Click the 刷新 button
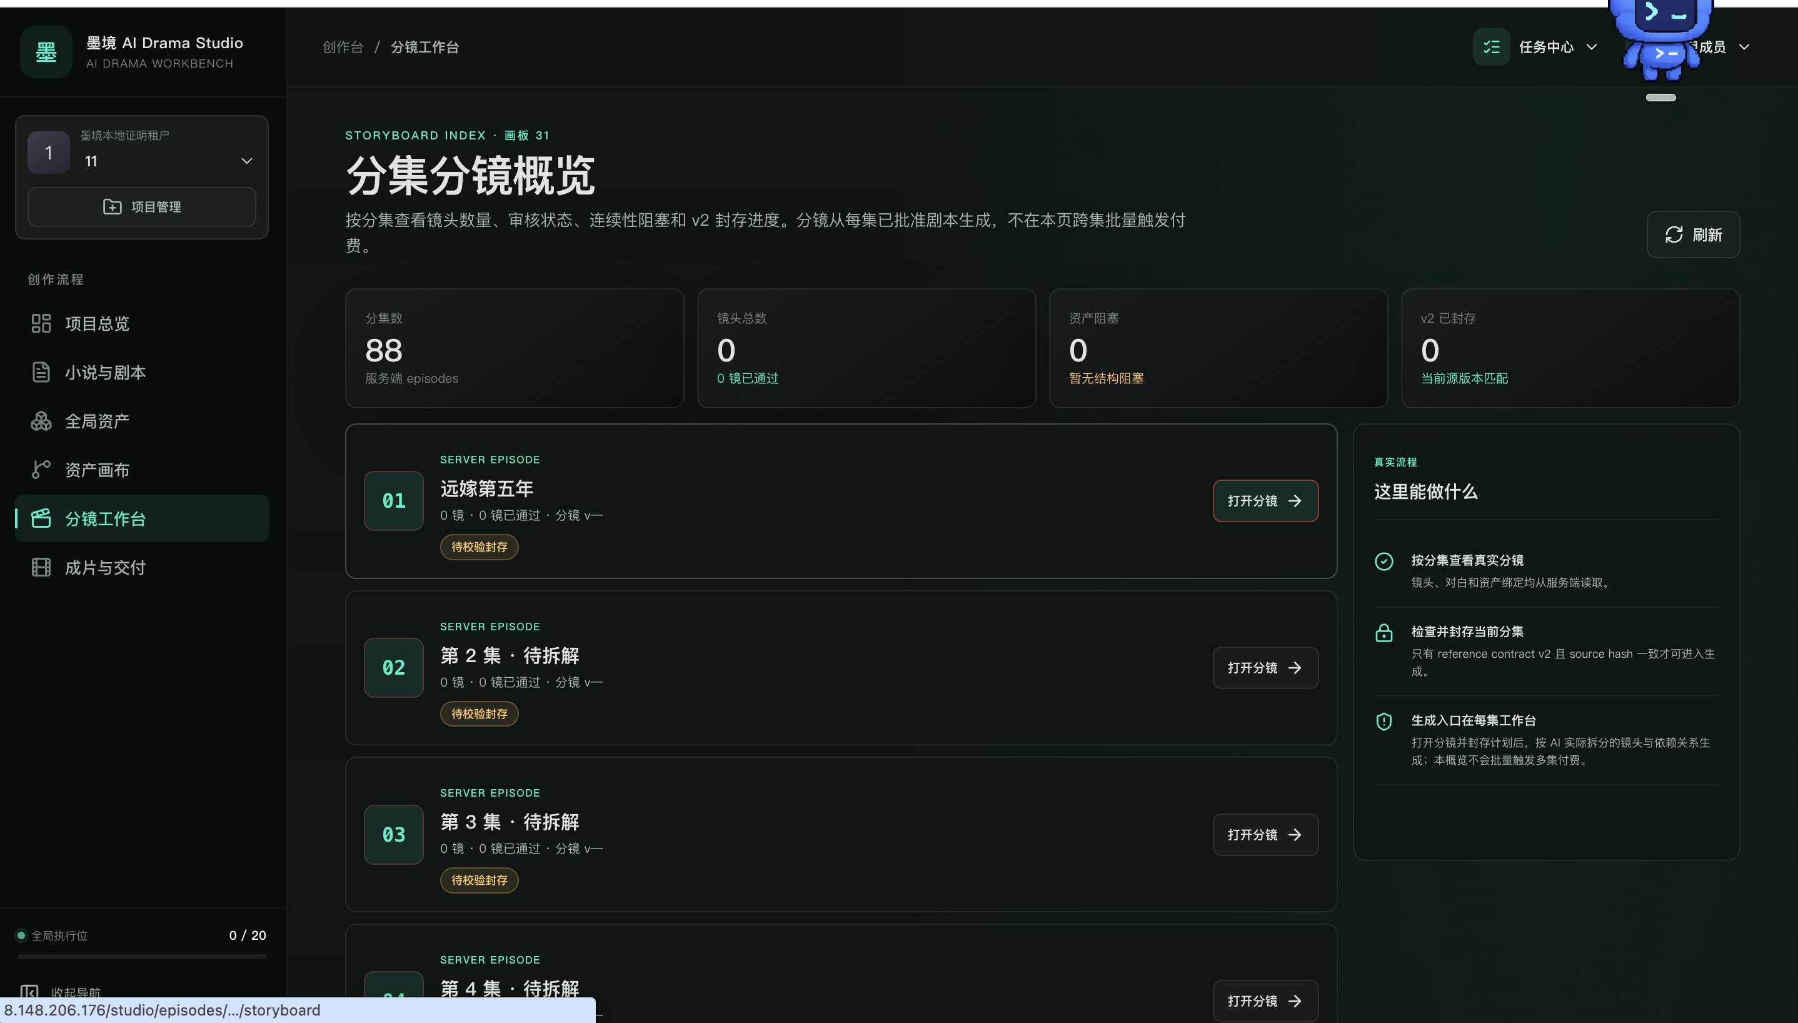 coord(1694,234)
